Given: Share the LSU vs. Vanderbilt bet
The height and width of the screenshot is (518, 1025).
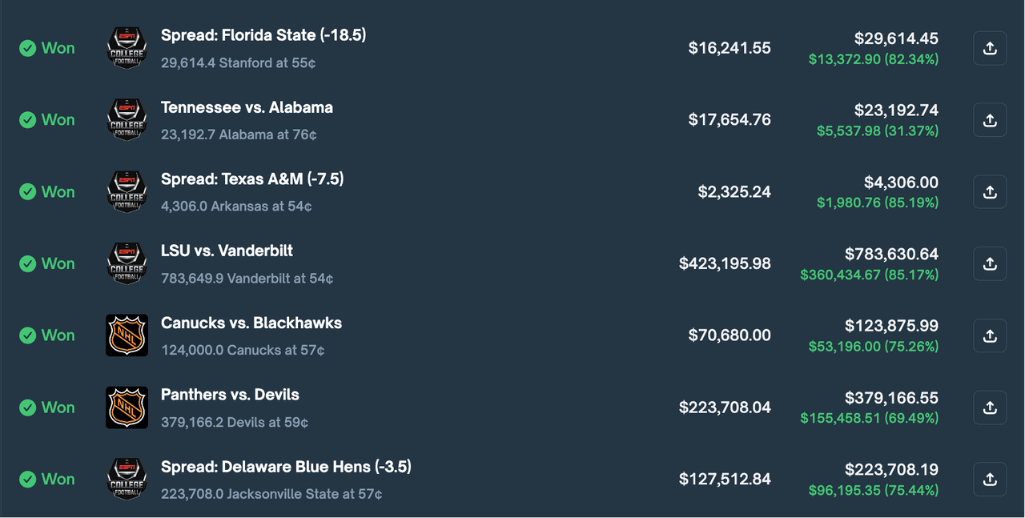Looking at the screenshot, I should tap(990, 263).
